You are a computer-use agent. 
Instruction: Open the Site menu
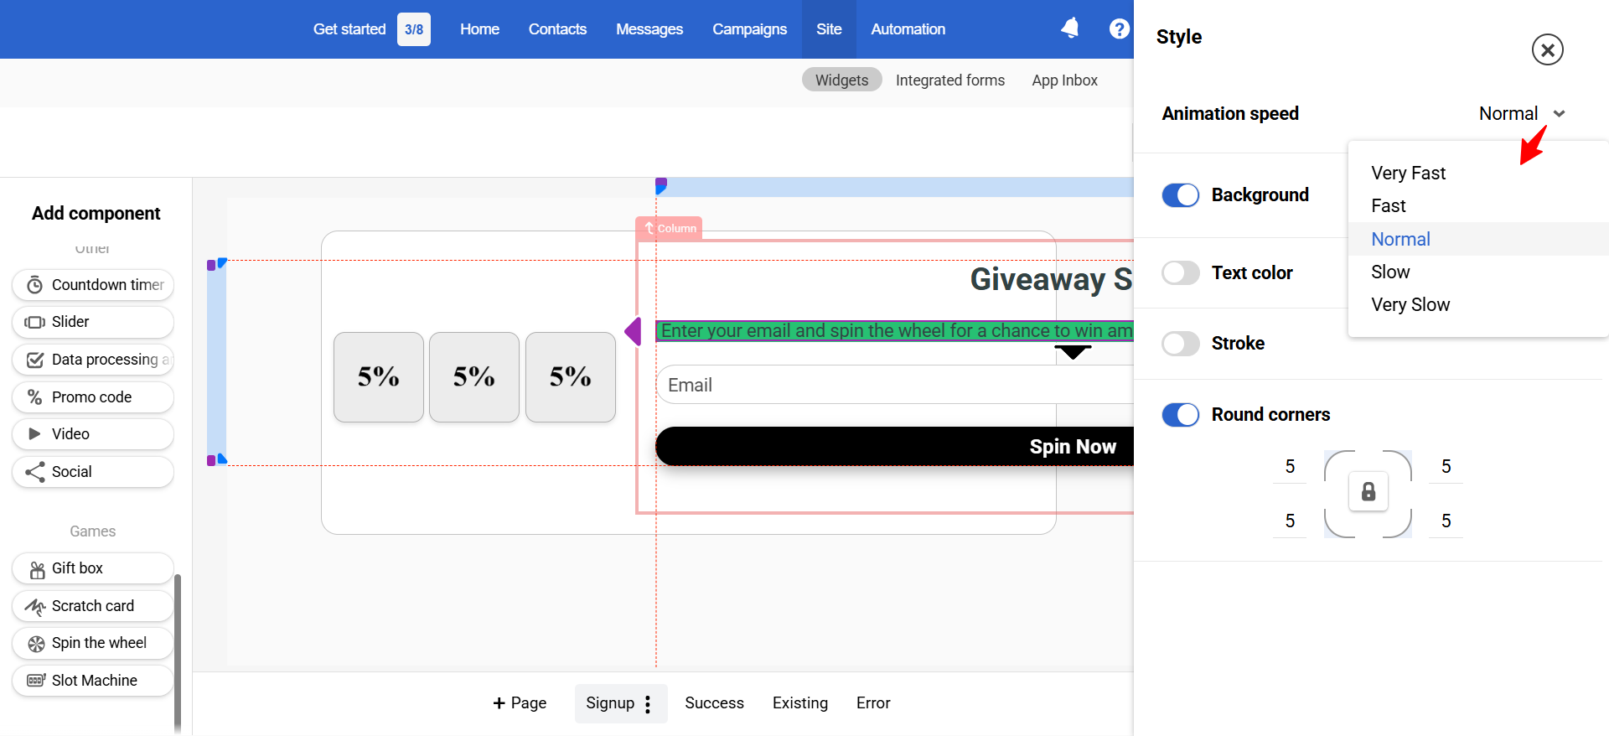point(829,29)
